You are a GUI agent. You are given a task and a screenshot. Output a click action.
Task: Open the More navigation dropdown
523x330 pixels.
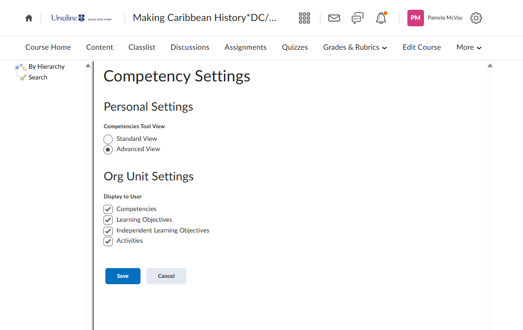[x=469, y=47]
